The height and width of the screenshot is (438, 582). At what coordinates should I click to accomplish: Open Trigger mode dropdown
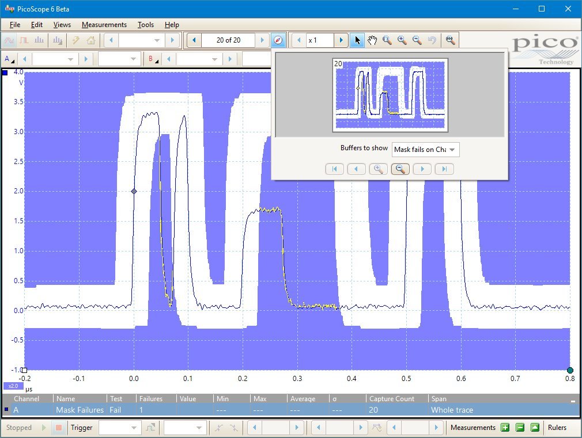pyautogui.click(x=120, y=428)
